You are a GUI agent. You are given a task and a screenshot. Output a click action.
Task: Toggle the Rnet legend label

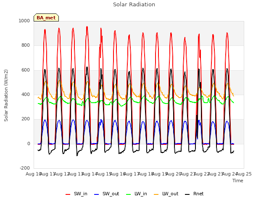198,194
